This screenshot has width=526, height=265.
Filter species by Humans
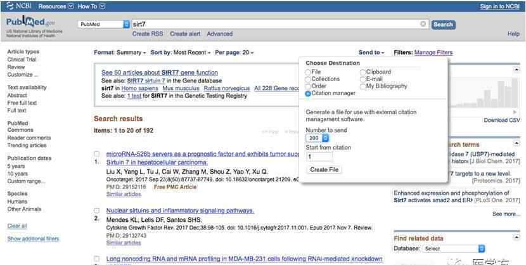pos(17,202)
